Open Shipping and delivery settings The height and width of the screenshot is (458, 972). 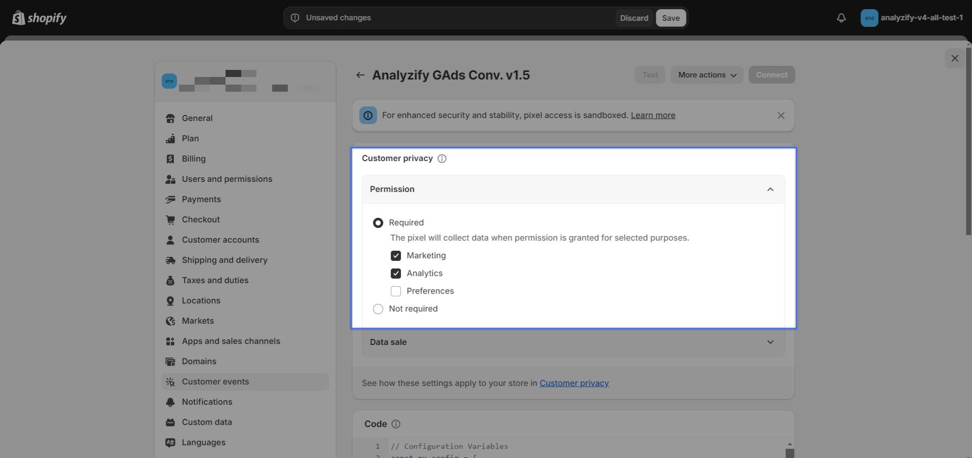(x=245, y=260)
